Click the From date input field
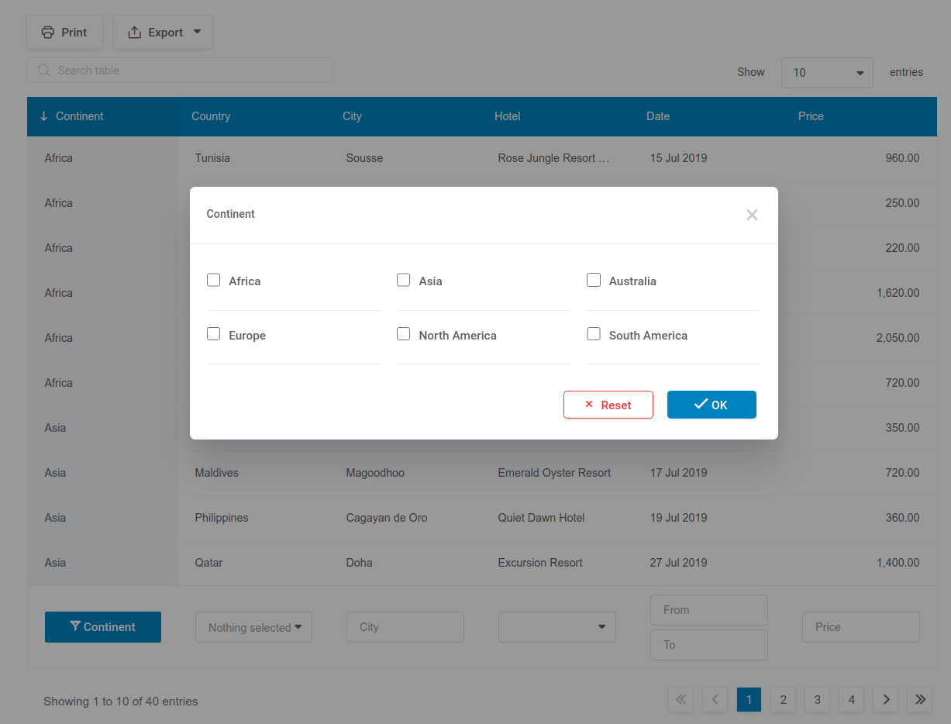This screenshot has width=951, height=724. [x=708, y=610]
